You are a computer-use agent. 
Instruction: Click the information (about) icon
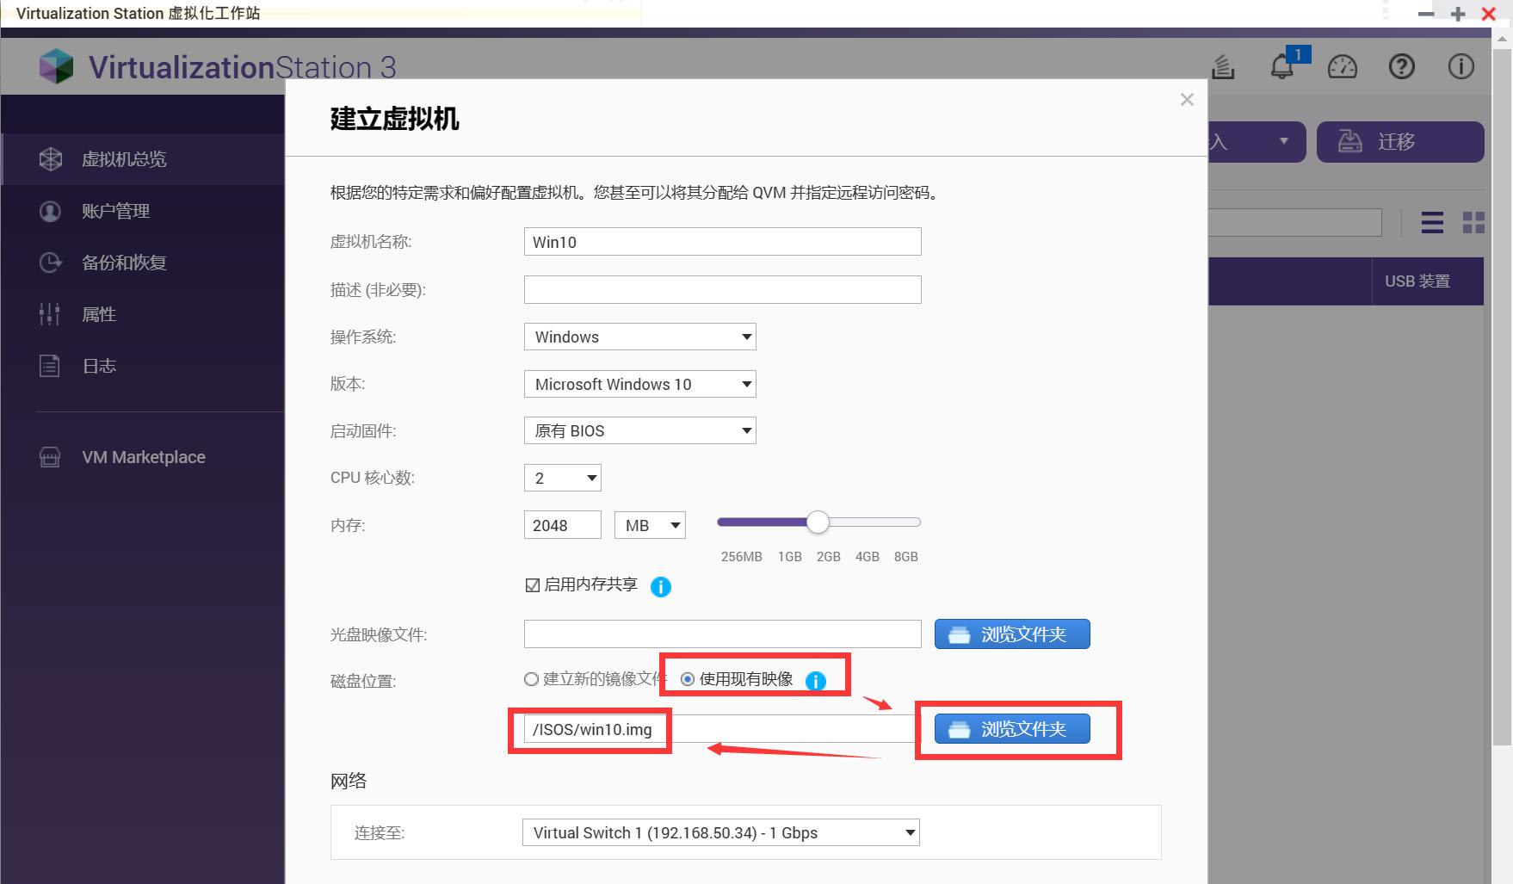click(1460, 66)
